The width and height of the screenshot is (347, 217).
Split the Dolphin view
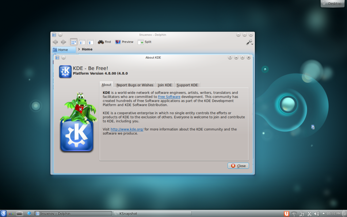click(x=144, y=42)
